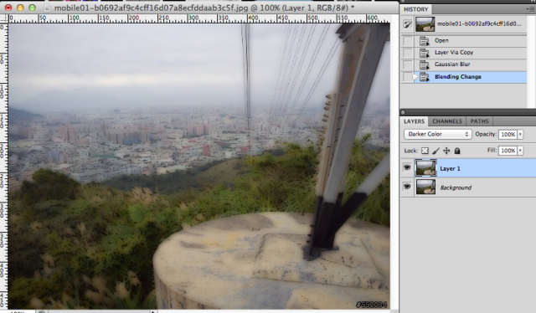Click the Background layer name

click(456, 187)
